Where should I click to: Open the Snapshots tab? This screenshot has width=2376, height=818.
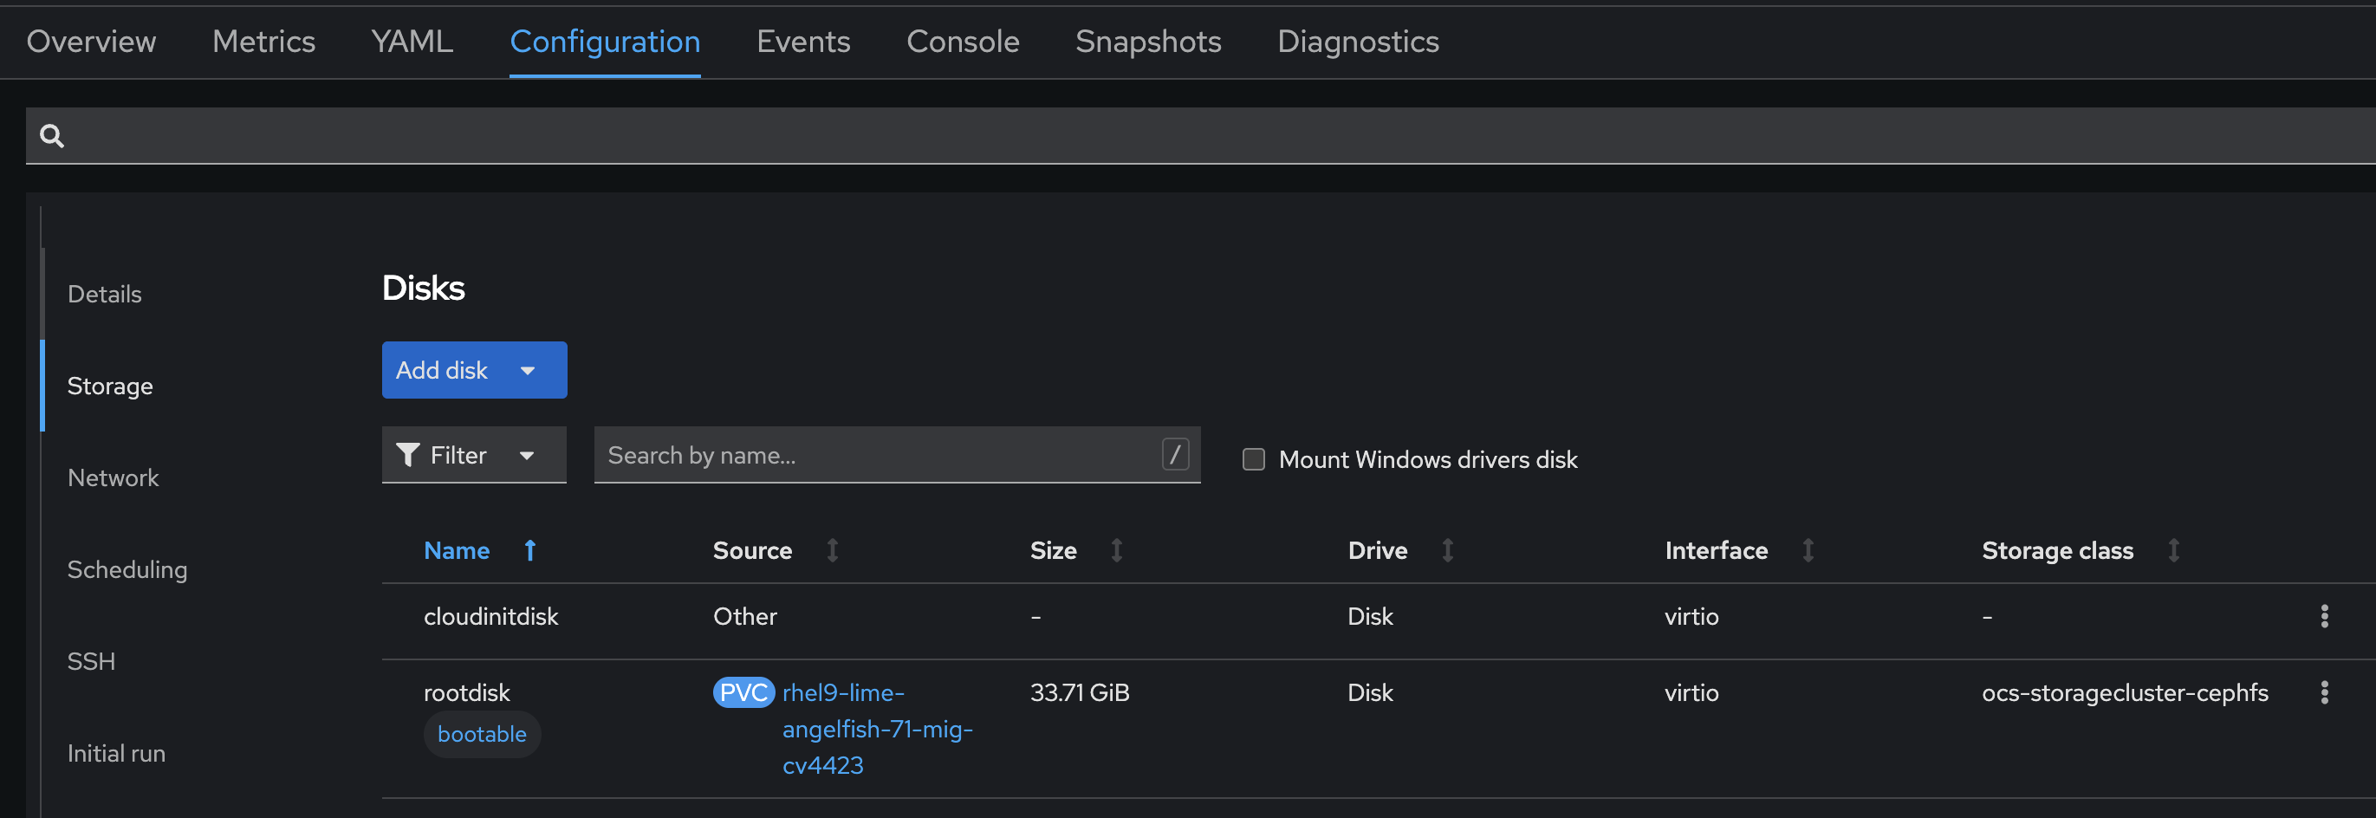coord(1147,42)
